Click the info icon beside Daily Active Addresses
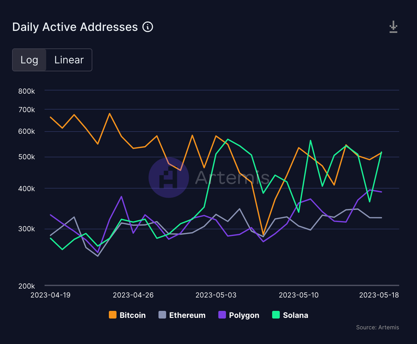The height and width of the screenshot is (344, 417). coord(148,27)
